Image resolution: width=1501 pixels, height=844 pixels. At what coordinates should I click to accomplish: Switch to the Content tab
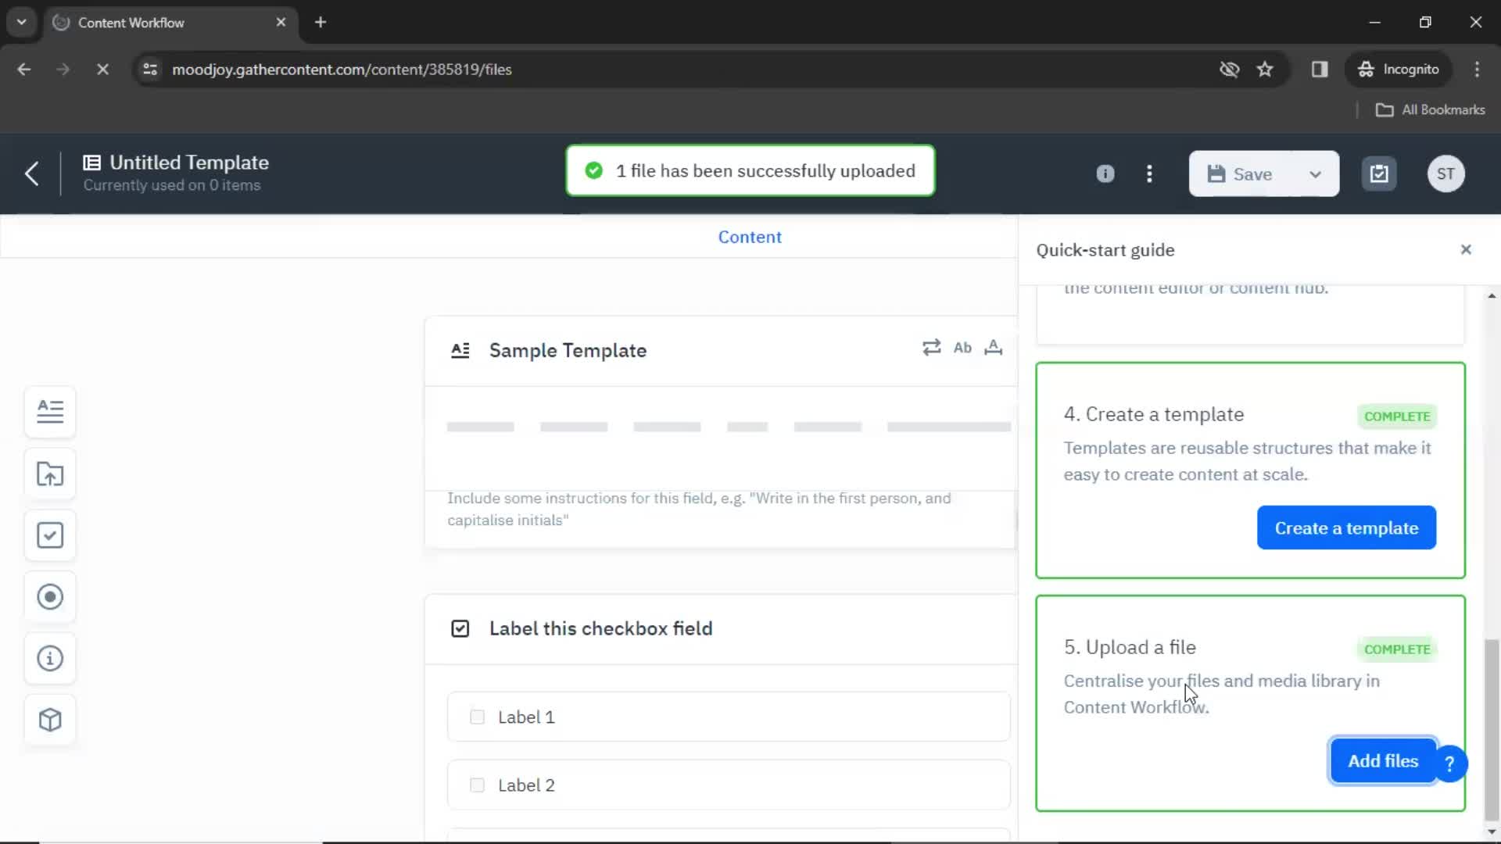[x=750, y=237]
